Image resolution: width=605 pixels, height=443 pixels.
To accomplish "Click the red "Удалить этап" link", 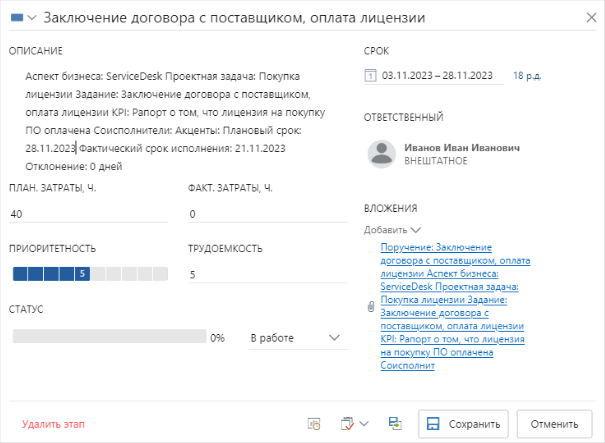I will tap(53, 424).
